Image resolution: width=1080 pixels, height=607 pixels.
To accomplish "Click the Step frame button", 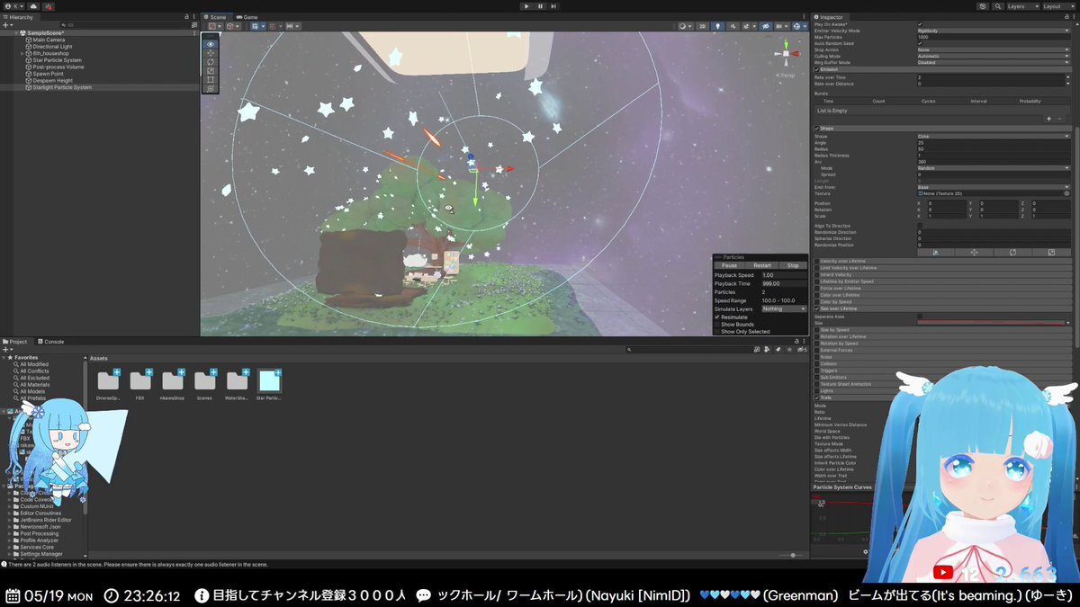I will pos(553,6).
